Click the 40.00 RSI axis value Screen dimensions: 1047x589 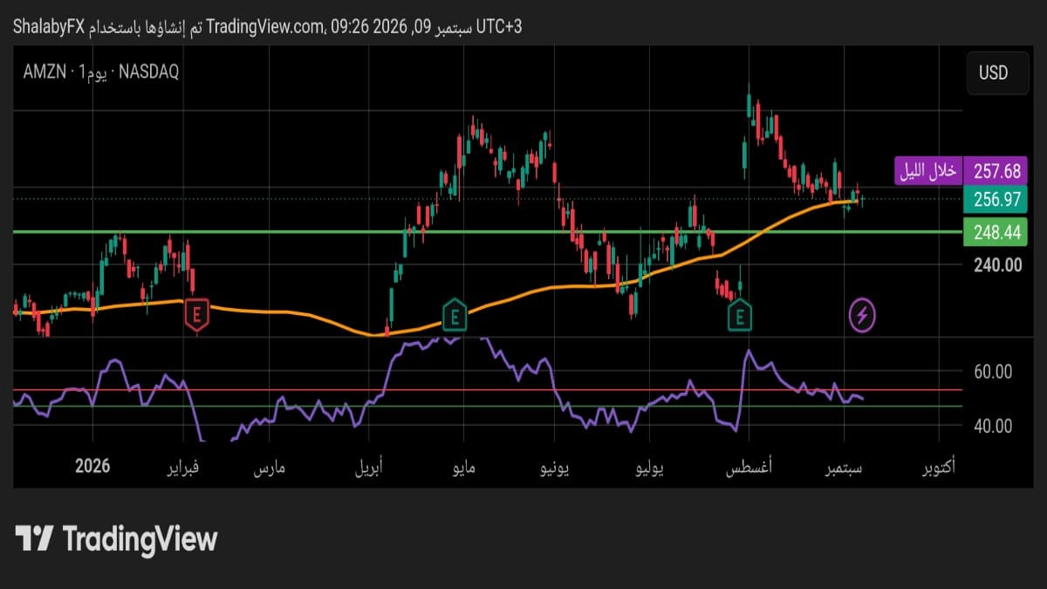(993, 426)
